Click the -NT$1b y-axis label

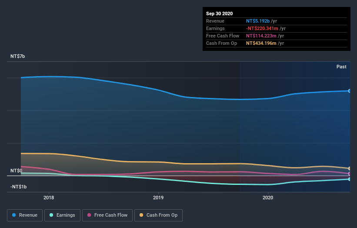tap(18, 187)
